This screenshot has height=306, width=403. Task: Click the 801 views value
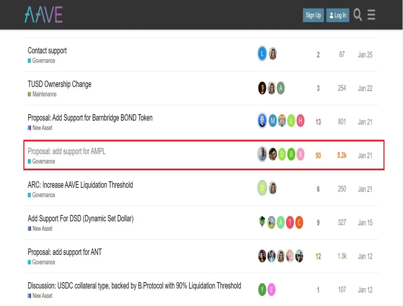click(342, 122)
